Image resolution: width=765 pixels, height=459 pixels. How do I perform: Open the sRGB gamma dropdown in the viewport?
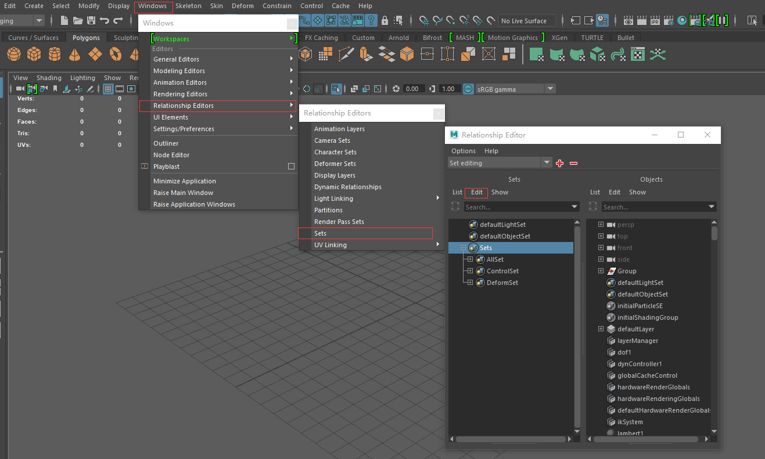549,88
